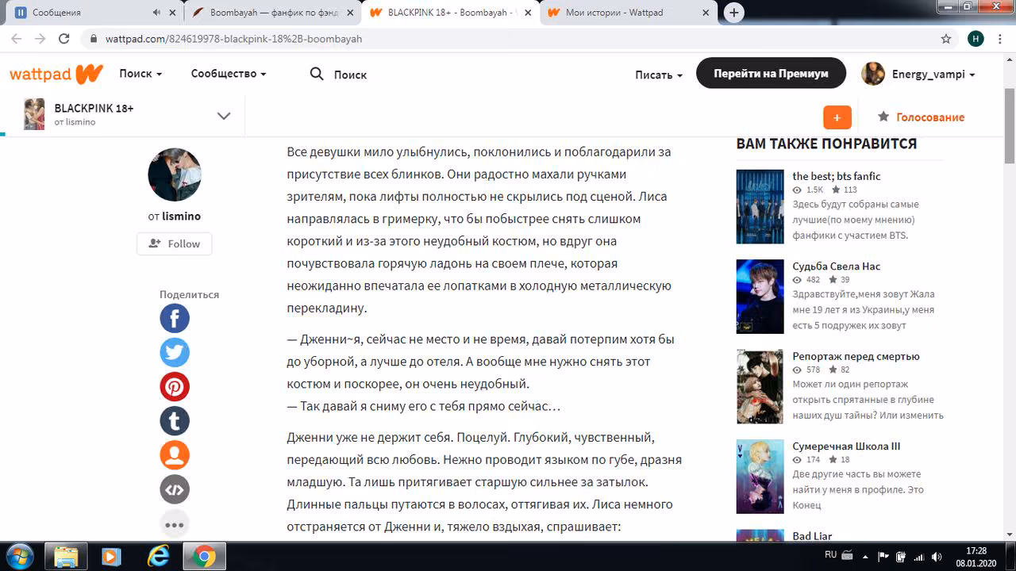Click BLACKPINK 18+ story cover thumbnail

[x=34, y=114]
